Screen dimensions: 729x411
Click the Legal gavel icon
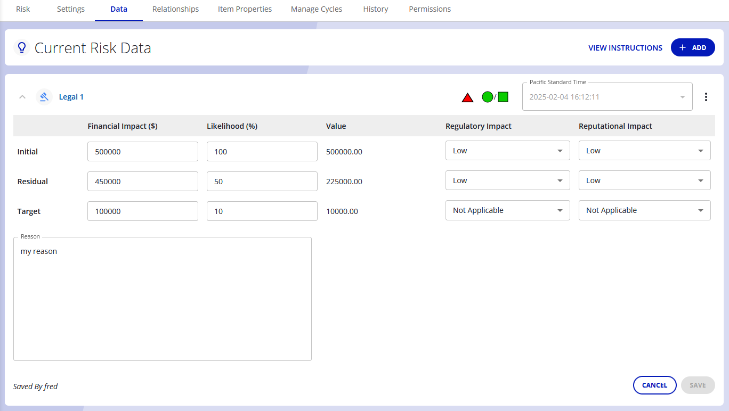click(x=44, y=97)
